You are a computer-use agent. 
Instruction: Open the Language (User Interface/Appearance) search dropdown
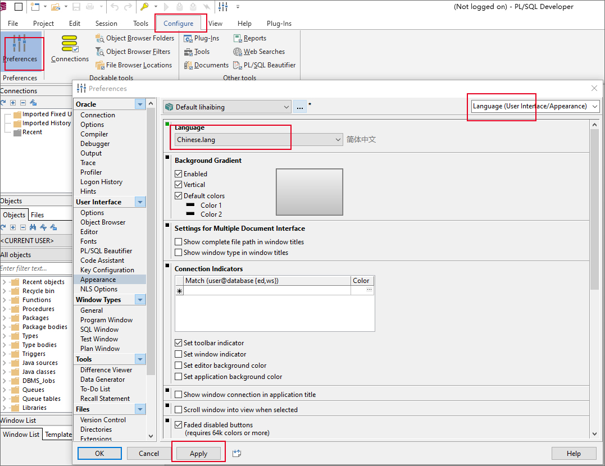535,106
